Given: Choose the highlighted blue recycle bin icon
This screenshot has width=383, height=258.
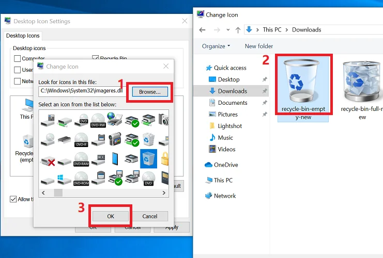Looking at the screenshot, I should [148, 159].
